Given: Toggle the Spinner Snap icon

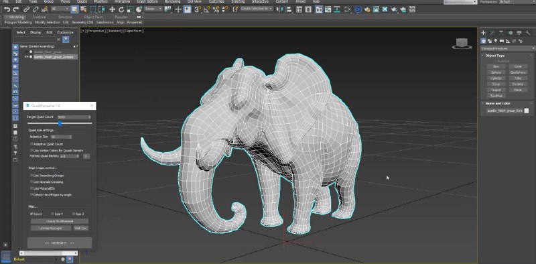Looking at the screenshot, I should tap(224, 9).
